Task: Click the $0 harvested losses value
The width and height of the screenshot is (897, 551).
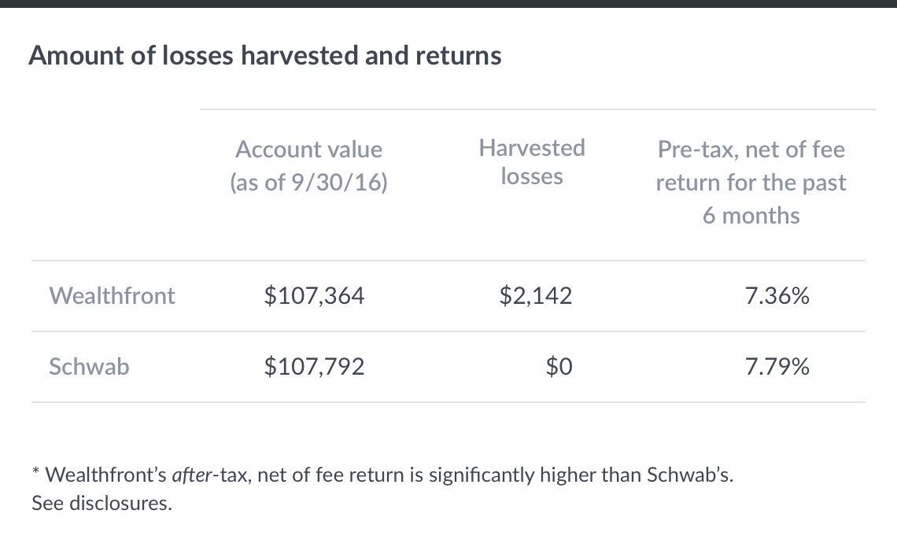Action: [x=559, y=367]
